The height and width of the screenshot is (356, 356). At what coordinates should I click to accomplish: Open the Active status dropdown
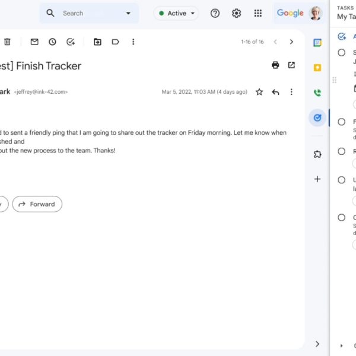[176, 13]
